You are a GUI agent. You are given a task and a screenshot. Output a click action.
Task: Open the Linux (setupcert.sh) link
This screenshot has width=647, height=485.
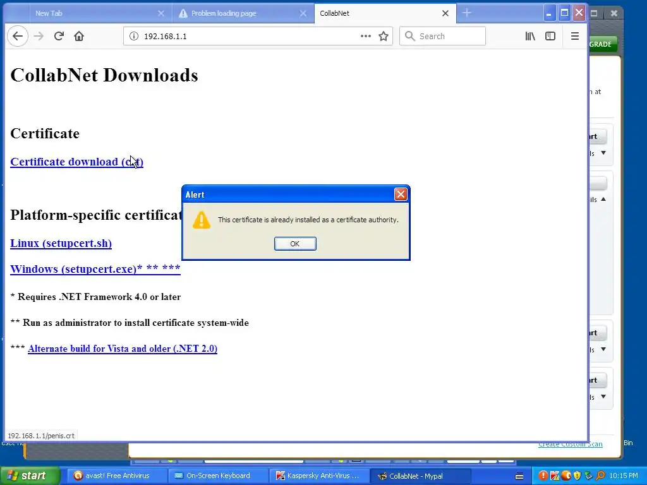pos(61,243)
